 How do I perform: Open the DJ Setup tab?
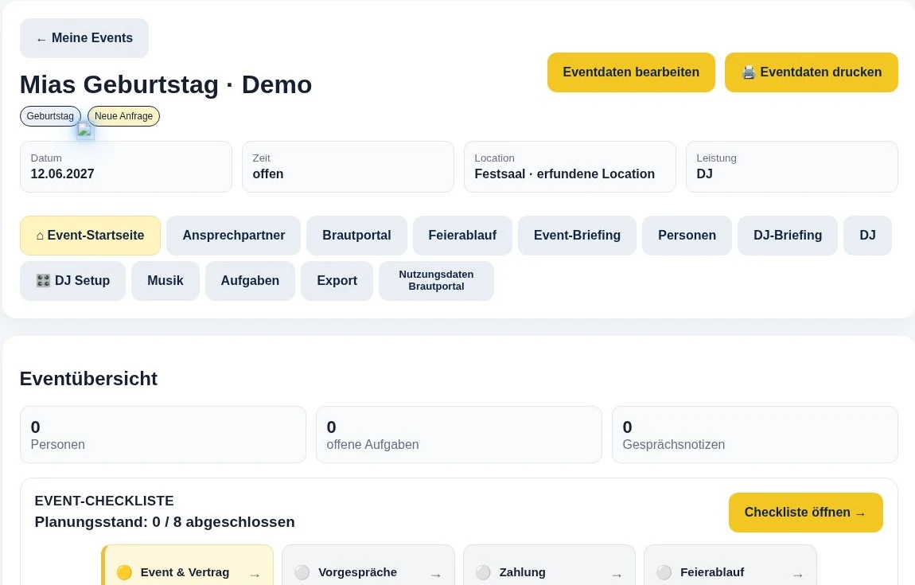point(72,281)
